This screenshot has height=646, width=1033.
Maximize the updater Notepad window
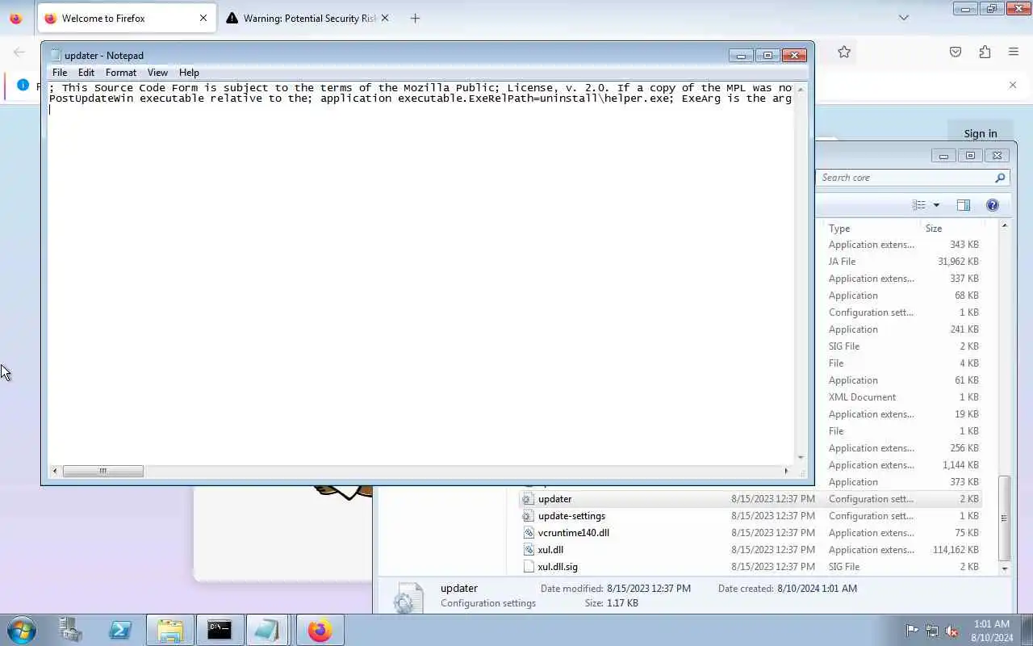767,55
